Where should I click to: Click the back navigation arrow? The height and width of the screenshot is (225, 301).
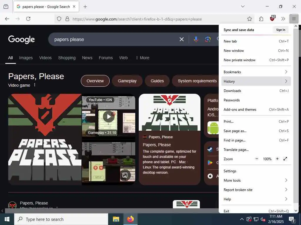[7, 19]
